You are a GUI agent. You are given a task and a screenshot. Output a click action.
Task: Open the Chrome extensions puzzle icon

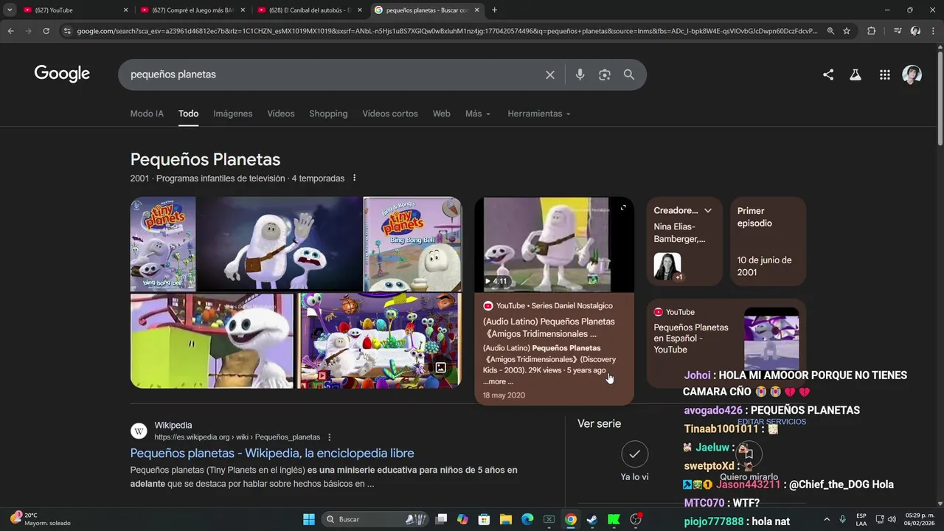pyautogui.click(x=872, y=31)
